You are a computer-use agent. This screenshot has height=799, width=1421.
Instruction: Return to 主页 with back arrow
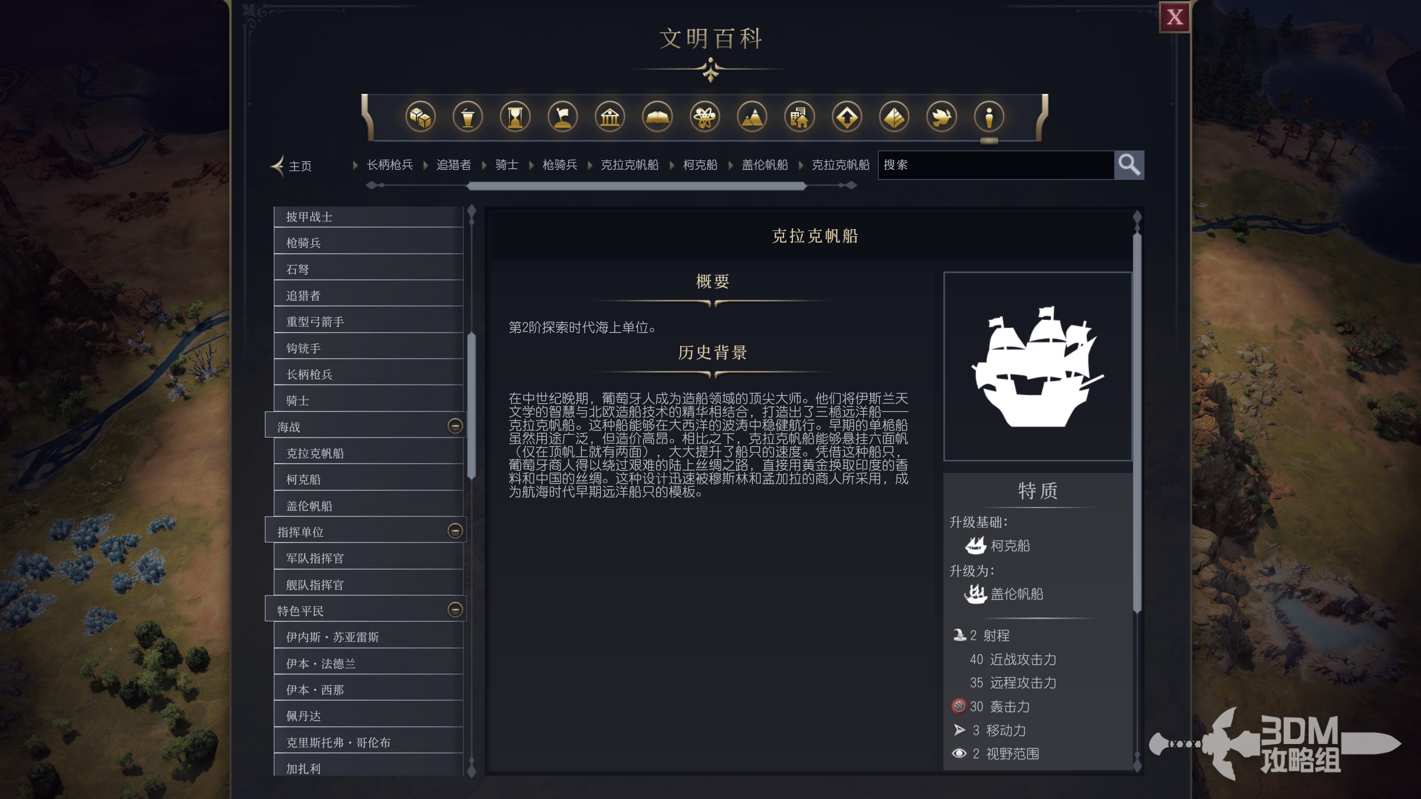pos(291,165)
